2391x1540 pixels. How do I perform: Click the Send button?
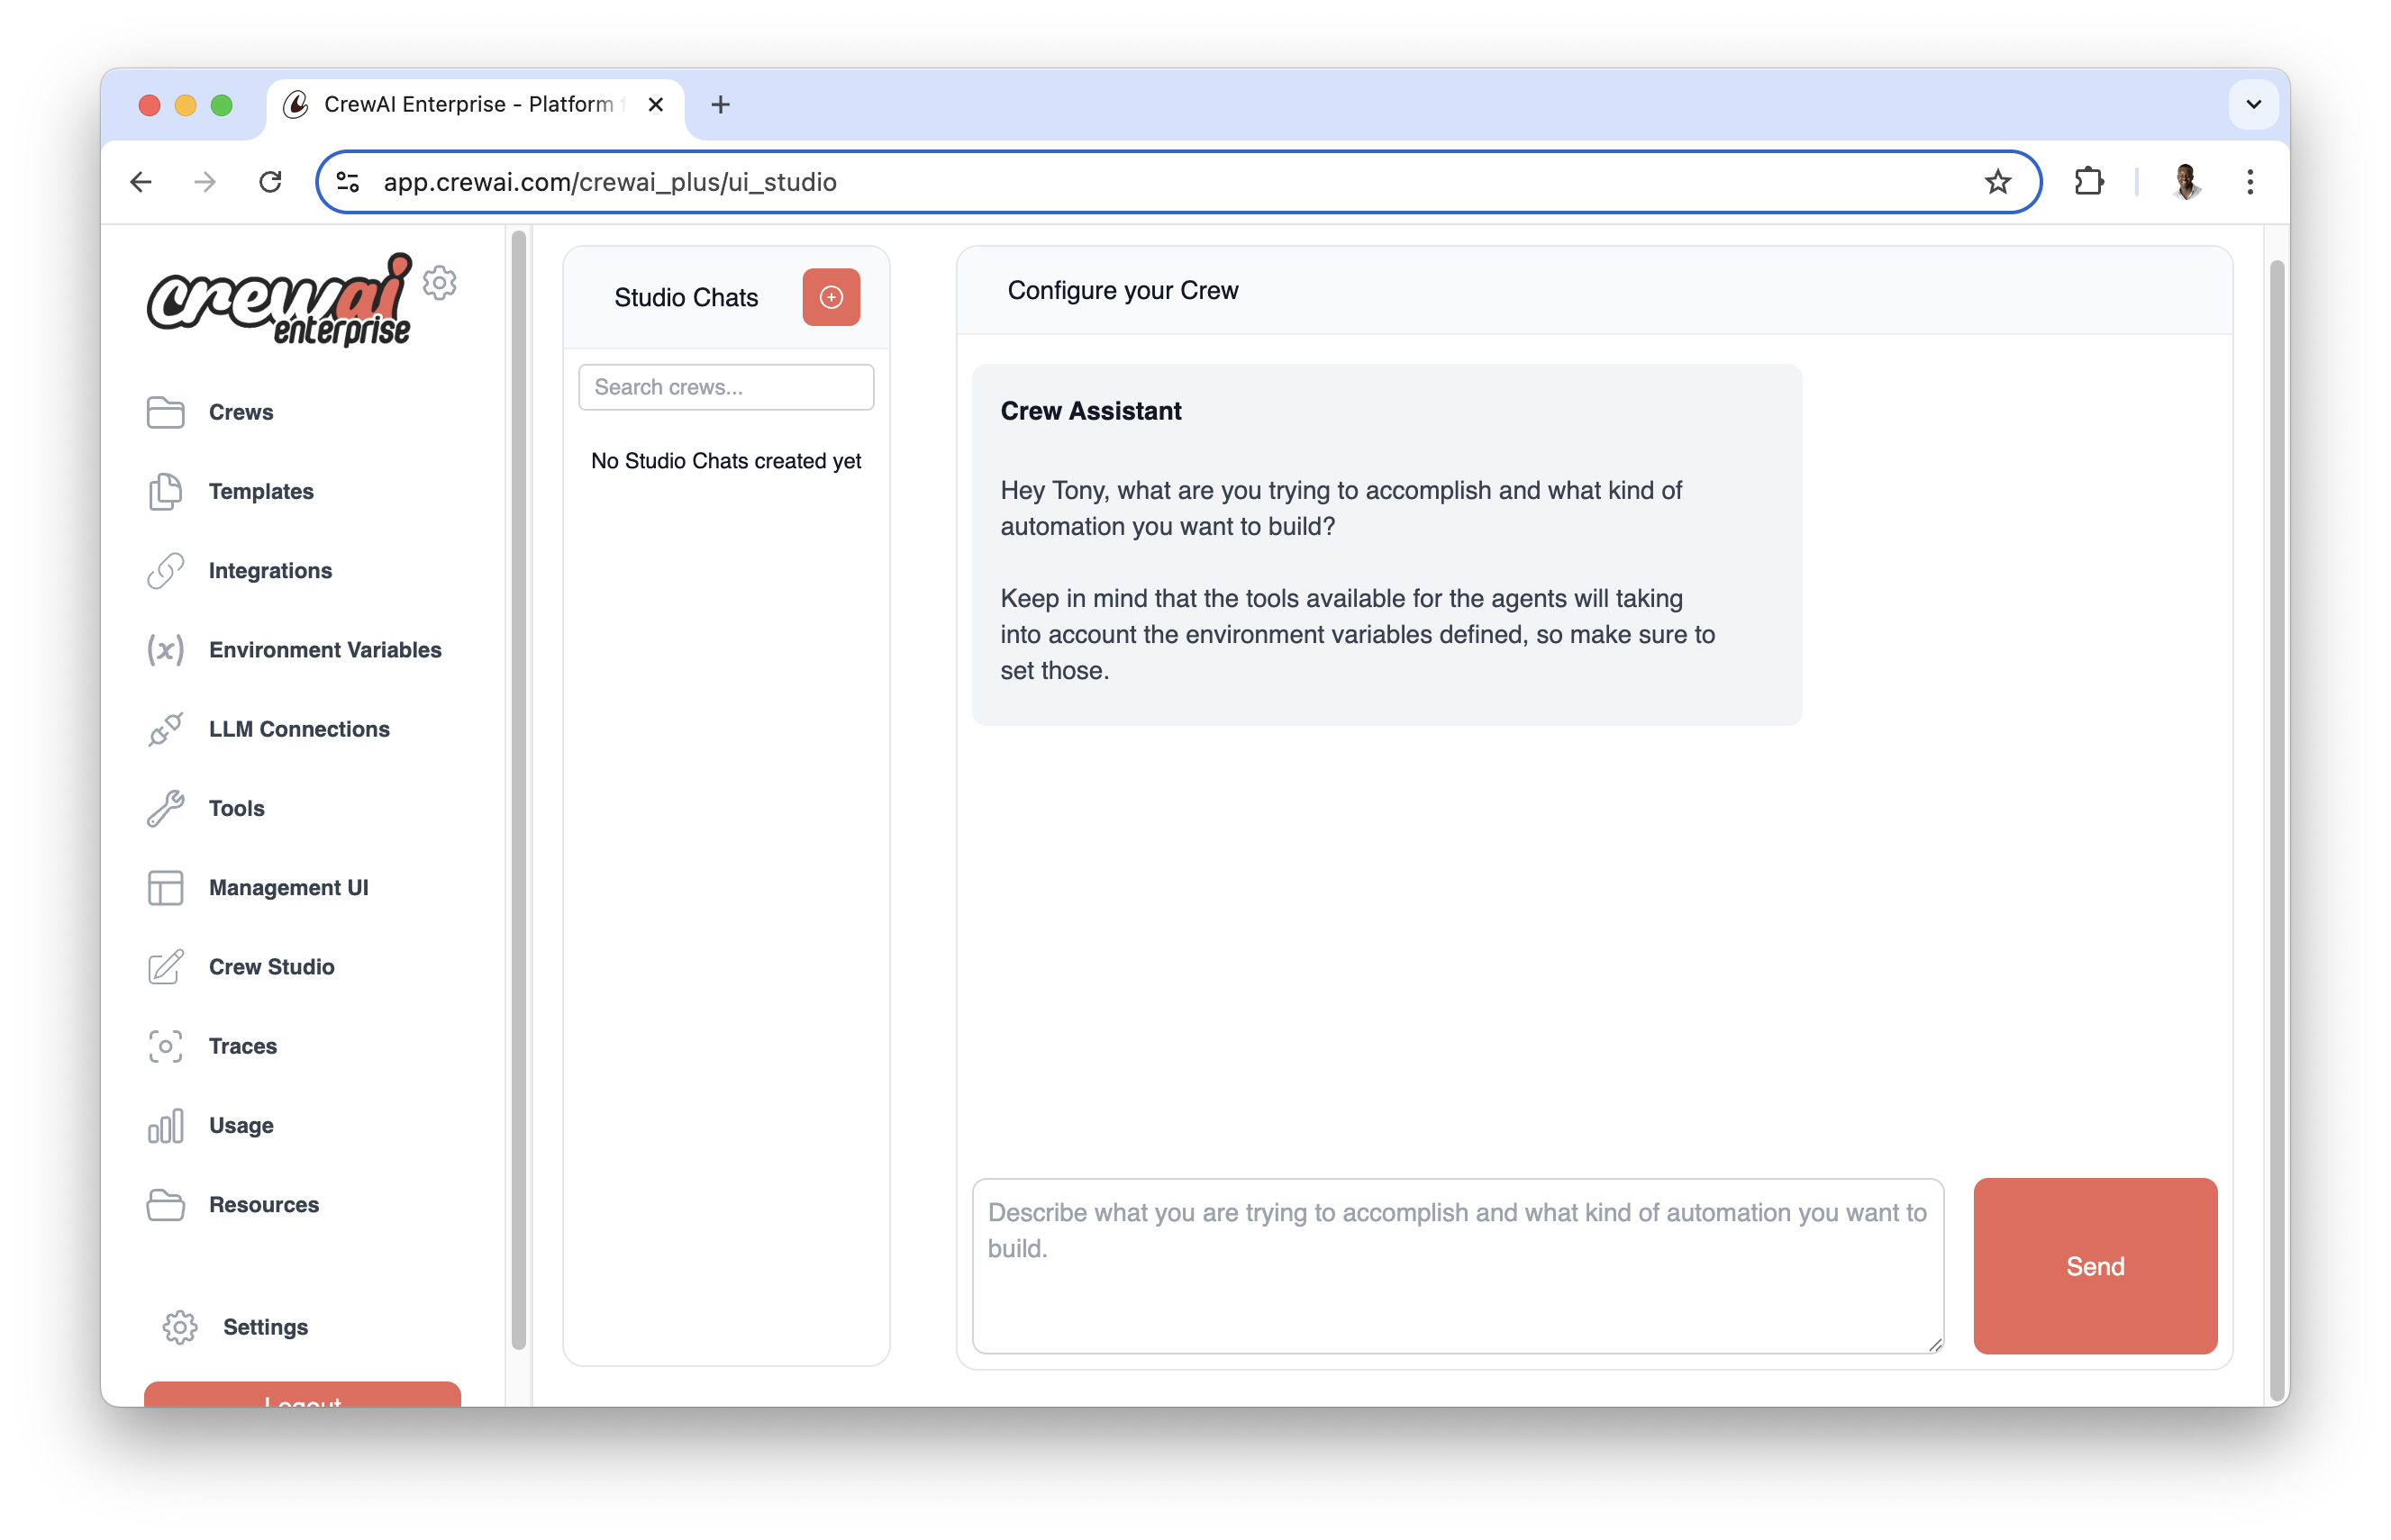[x=2095, y=1266]
